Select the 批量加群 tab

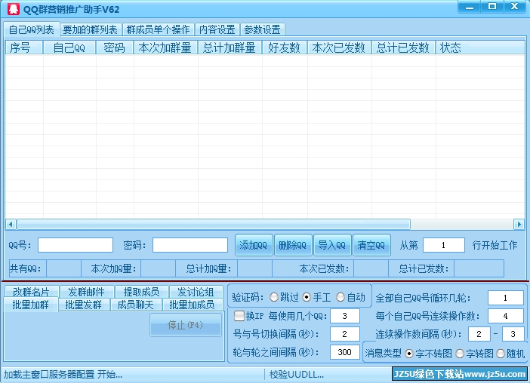(31, 305)
